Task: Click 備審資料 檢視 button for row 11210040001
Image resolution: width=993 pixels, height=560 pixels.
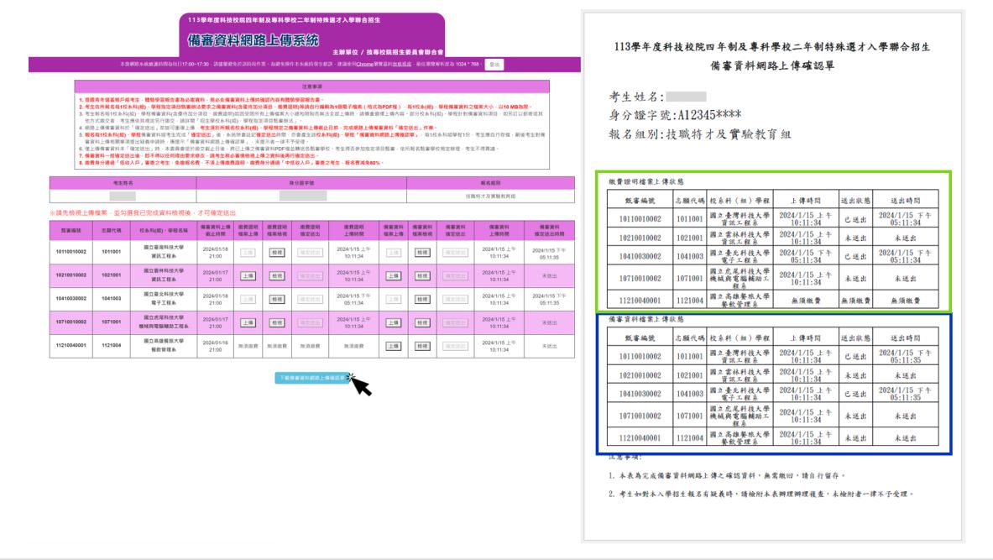Action: 422,347
